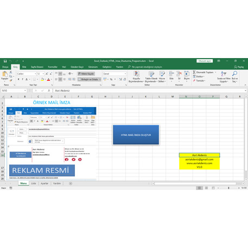This screenshot has width=248, height=248.
Task: Click the Save icon in quick access toolbar
Action: tap(5, 61)
